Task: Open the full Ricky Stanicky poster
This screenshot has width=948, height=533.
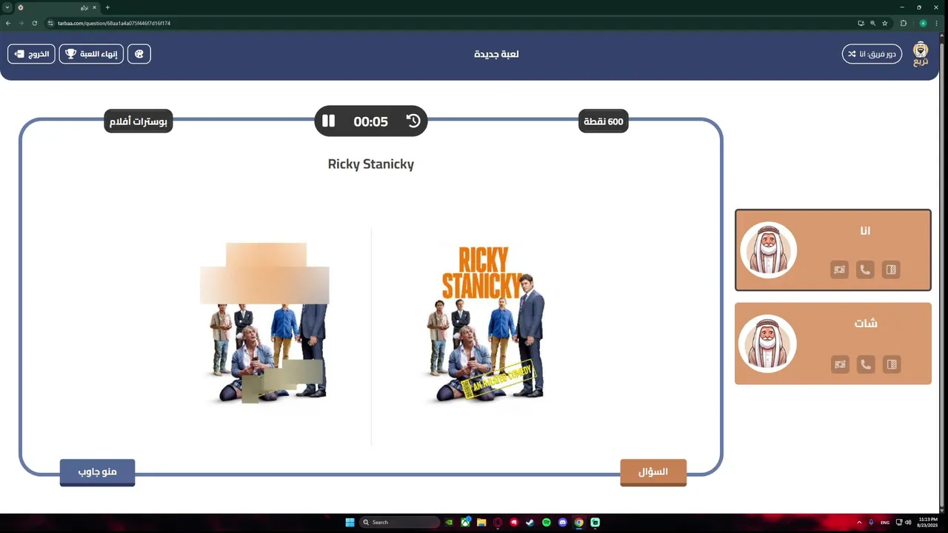Action: click(x=487, y=324)
